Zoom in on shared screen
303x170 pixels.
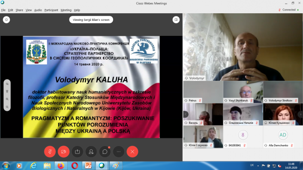click(x=7, y=99)
